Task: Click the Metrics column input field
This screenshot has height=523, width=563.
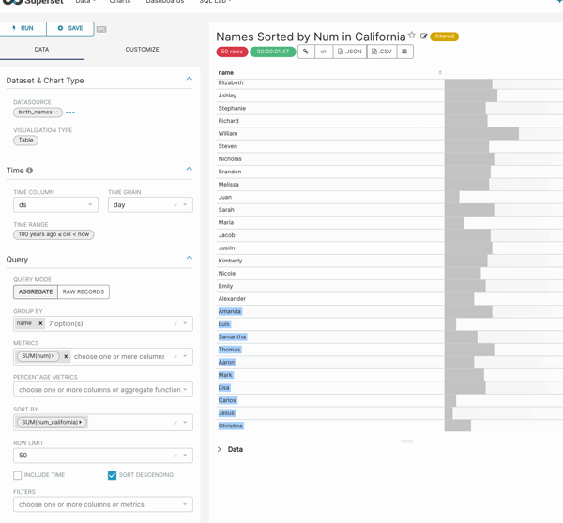Action: pos(119,356)
